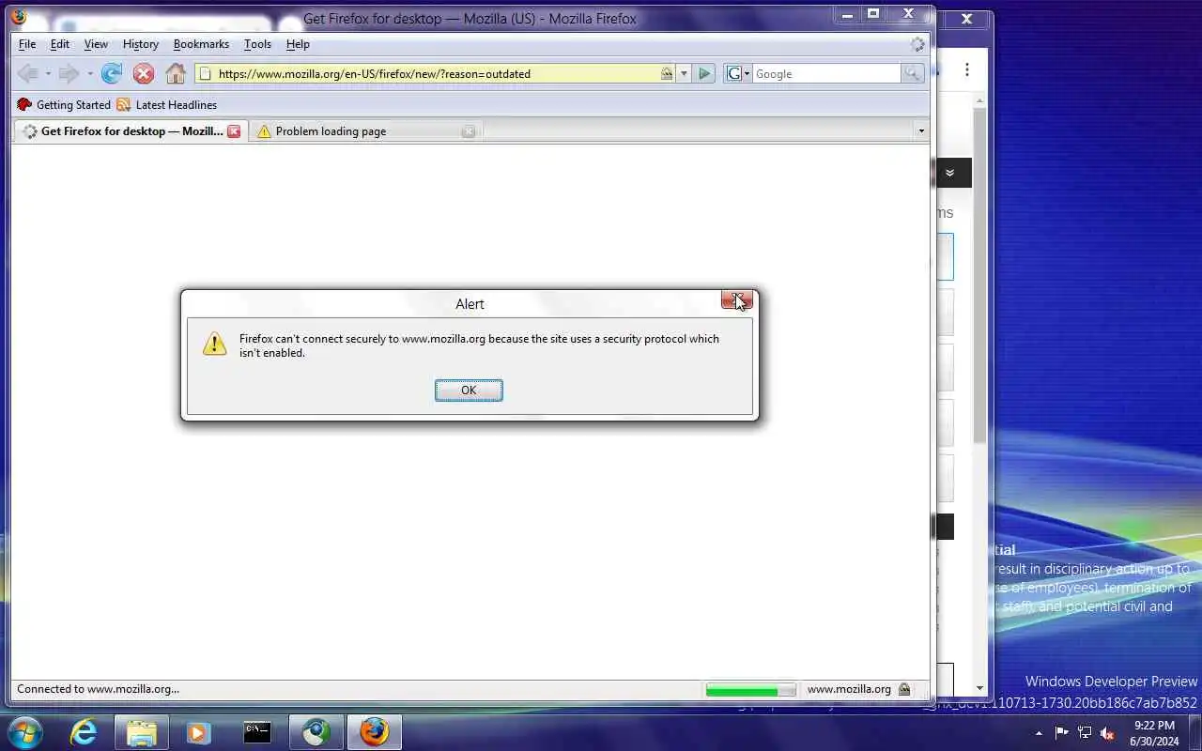Click the double-chevron expander in the background window
Viewport: 1202px width, 751px height.
950,173
